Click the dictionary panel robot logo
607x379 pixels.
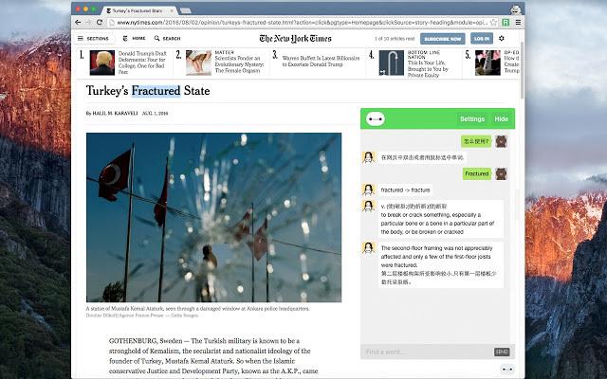tap(376, 119)
